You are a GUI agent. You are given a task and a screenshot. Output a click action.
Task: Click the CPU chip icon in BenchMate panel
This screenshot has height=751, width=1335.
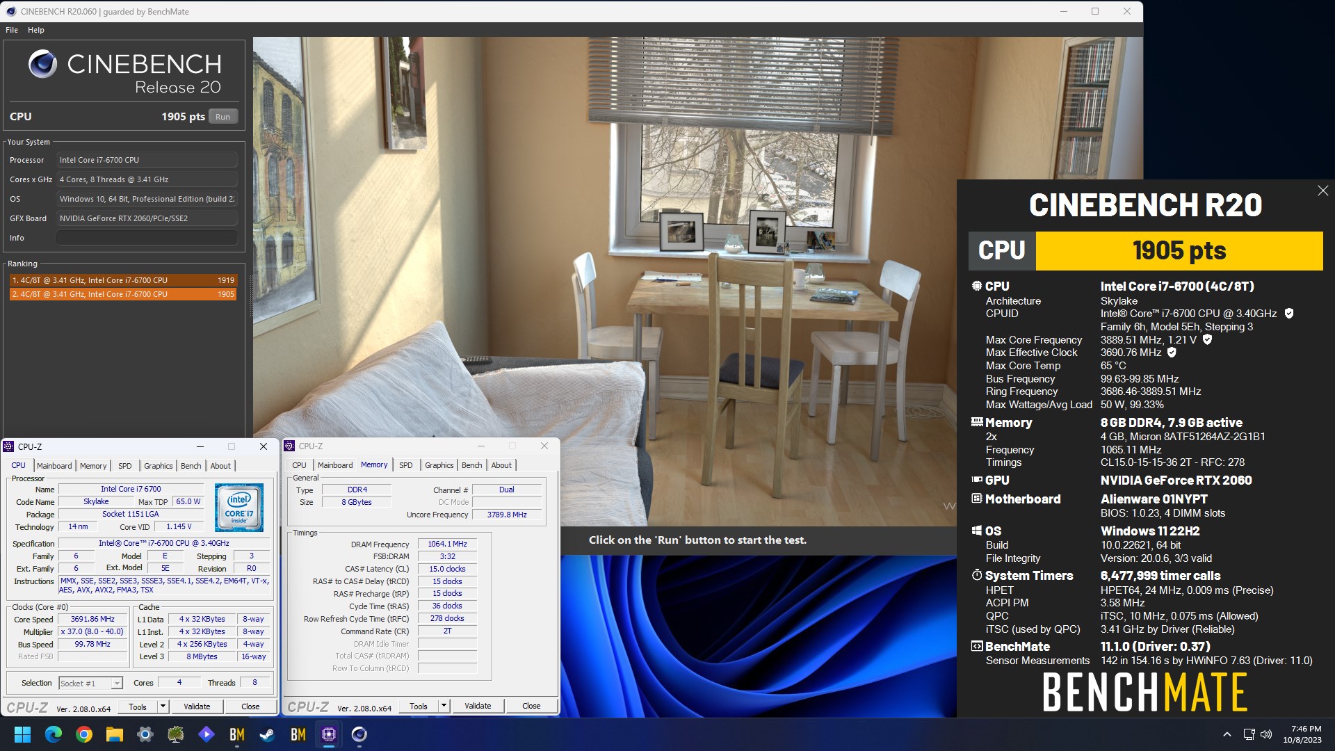click(977, 286)
